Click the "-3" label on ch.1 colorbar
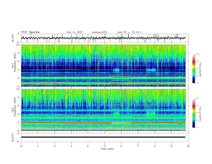 click(x=197, y=54)
